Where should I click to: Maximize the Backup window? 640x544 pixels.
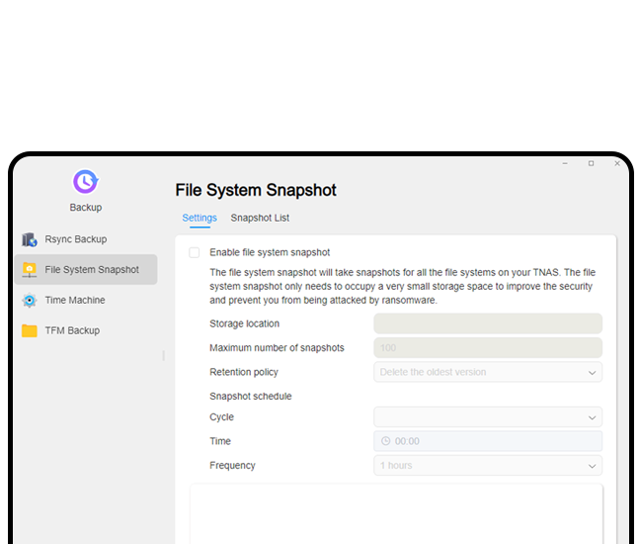pos(591,163)
